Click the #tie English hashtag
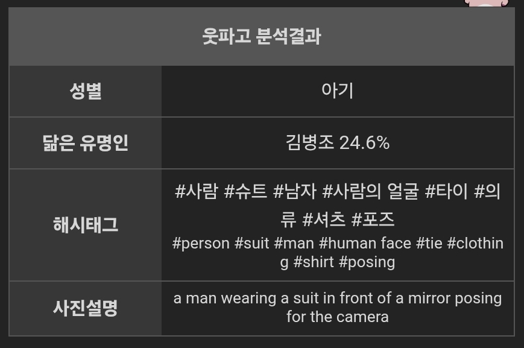The height and width of the screenshot is (348, 524). (429, 244)
